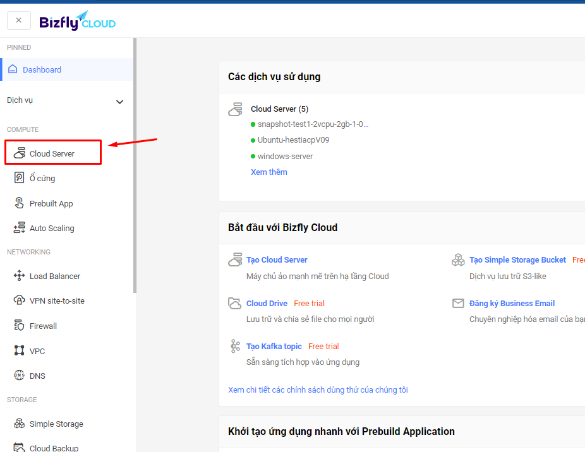Open Cloud Backup in the sidebar
This screenshot has height=452, width=585.
(x=54, y=448)
